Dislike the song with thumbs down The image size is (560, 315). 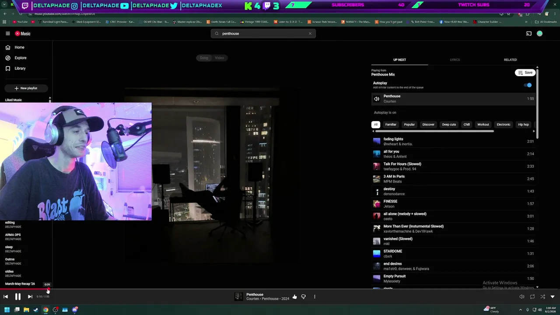click(304, 297)
